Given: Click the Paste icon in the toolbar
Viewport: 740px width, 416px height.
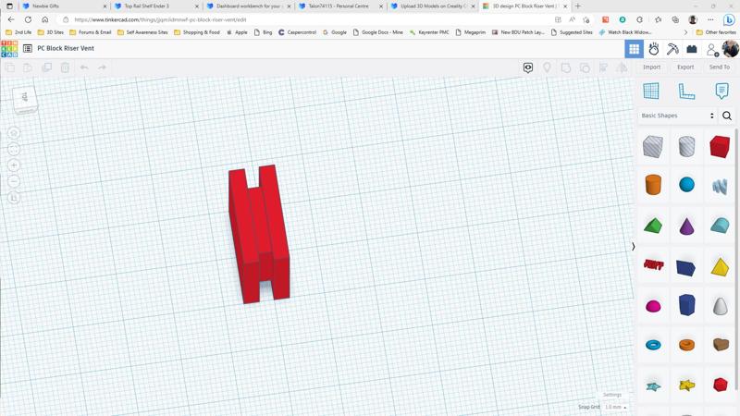Looking at the screenshot, I should [28, 67].
